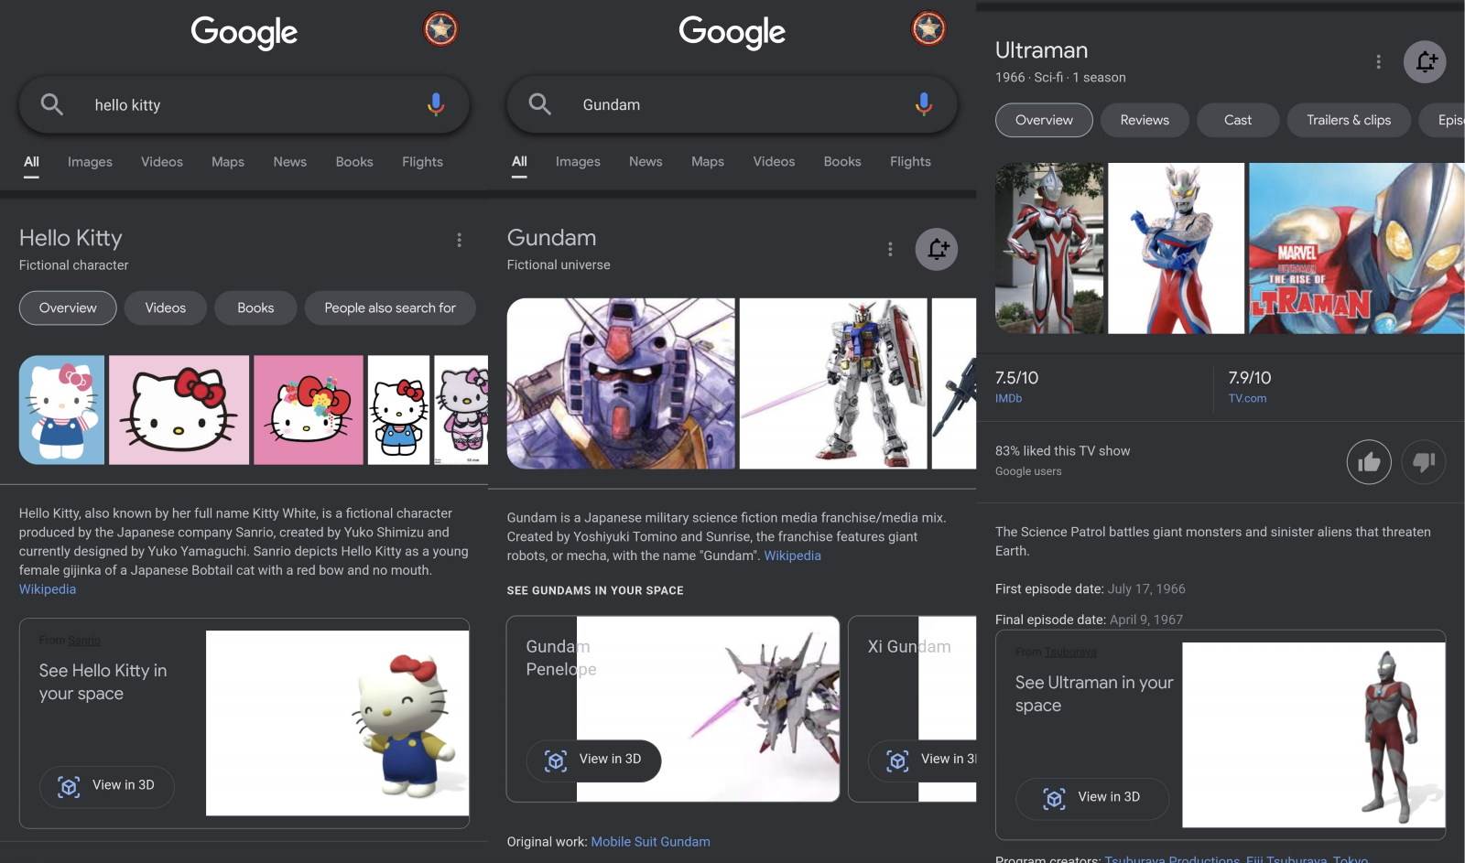Click Google logo on Gundam page
The image size is (1465, 863).
point(732,32)
